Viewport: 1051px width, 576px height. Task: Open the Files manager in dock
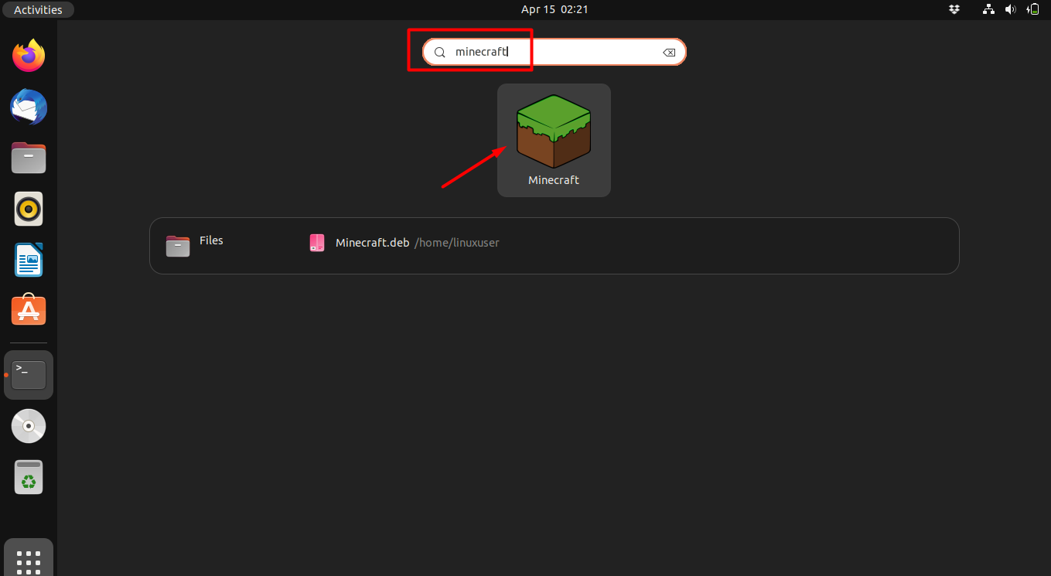29,158
